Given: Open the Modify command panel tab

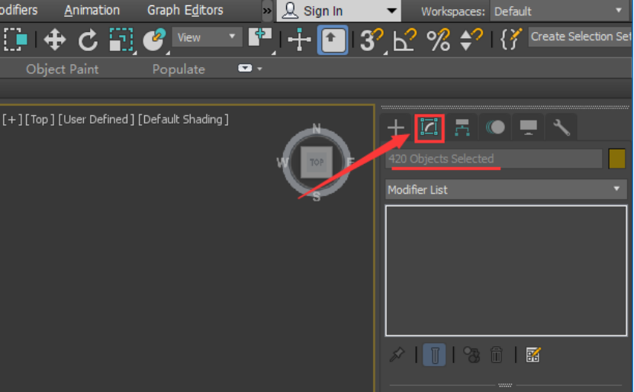Looking at the screenshot, I should (429, 127).
